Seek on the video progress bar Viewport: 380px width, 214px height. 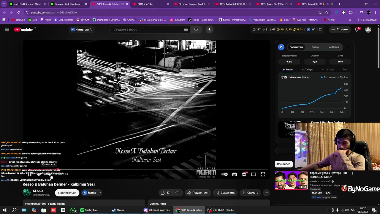[147, 169]
